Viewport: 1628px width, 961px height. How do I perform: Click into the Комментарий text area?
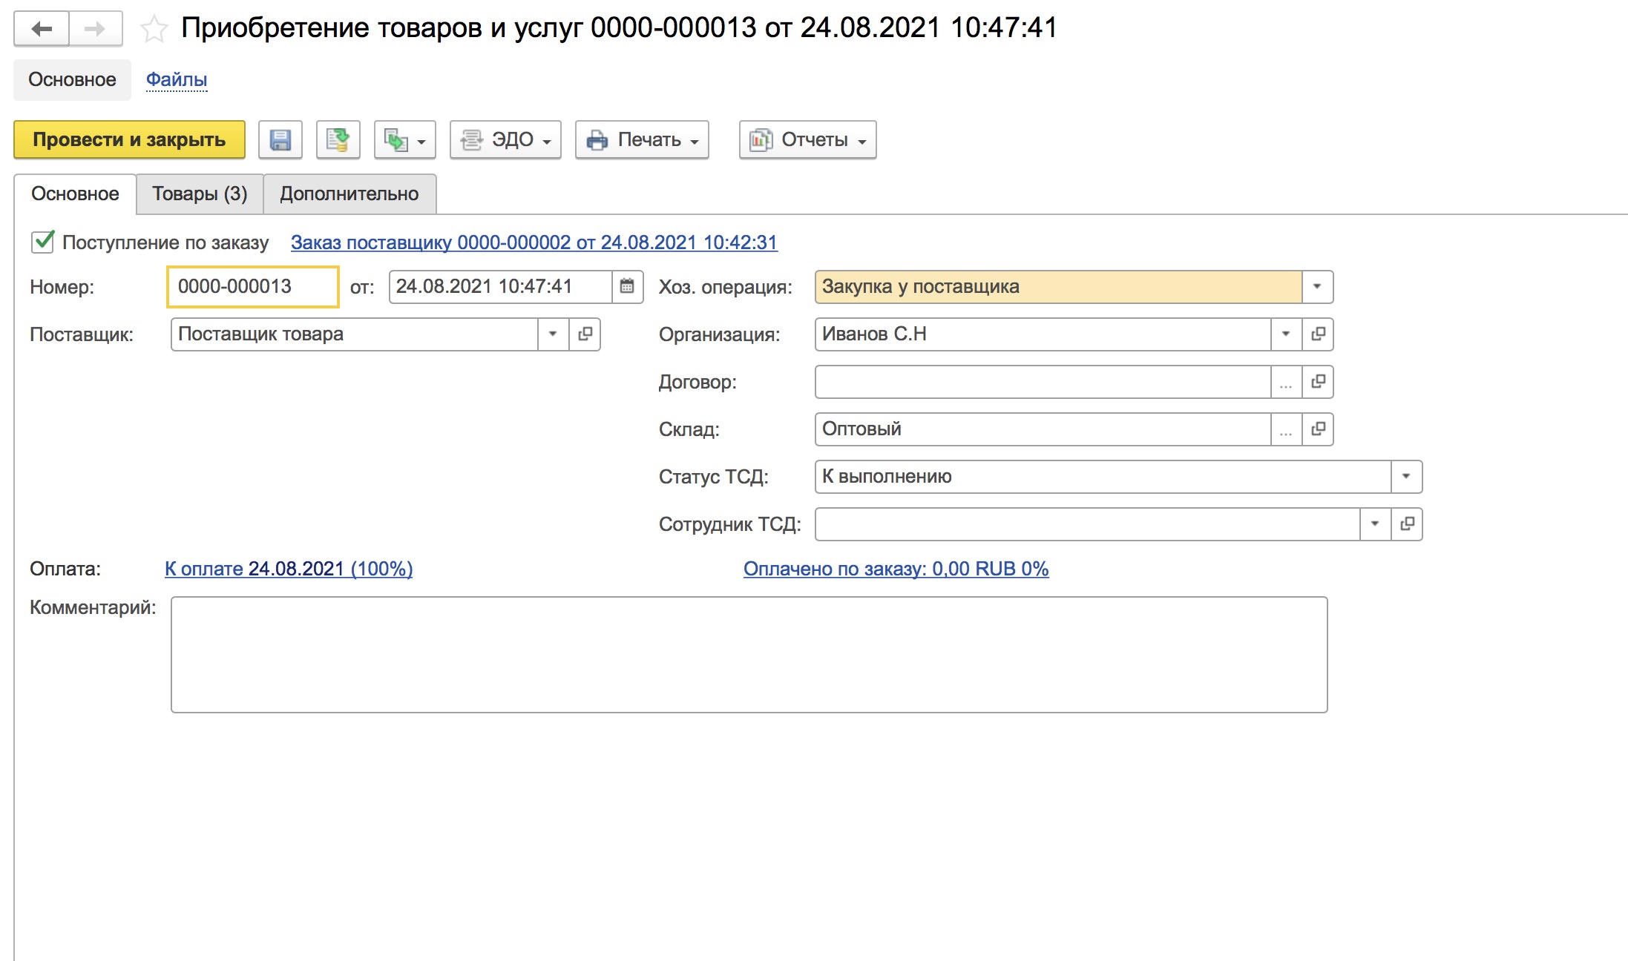coord(749,655)
